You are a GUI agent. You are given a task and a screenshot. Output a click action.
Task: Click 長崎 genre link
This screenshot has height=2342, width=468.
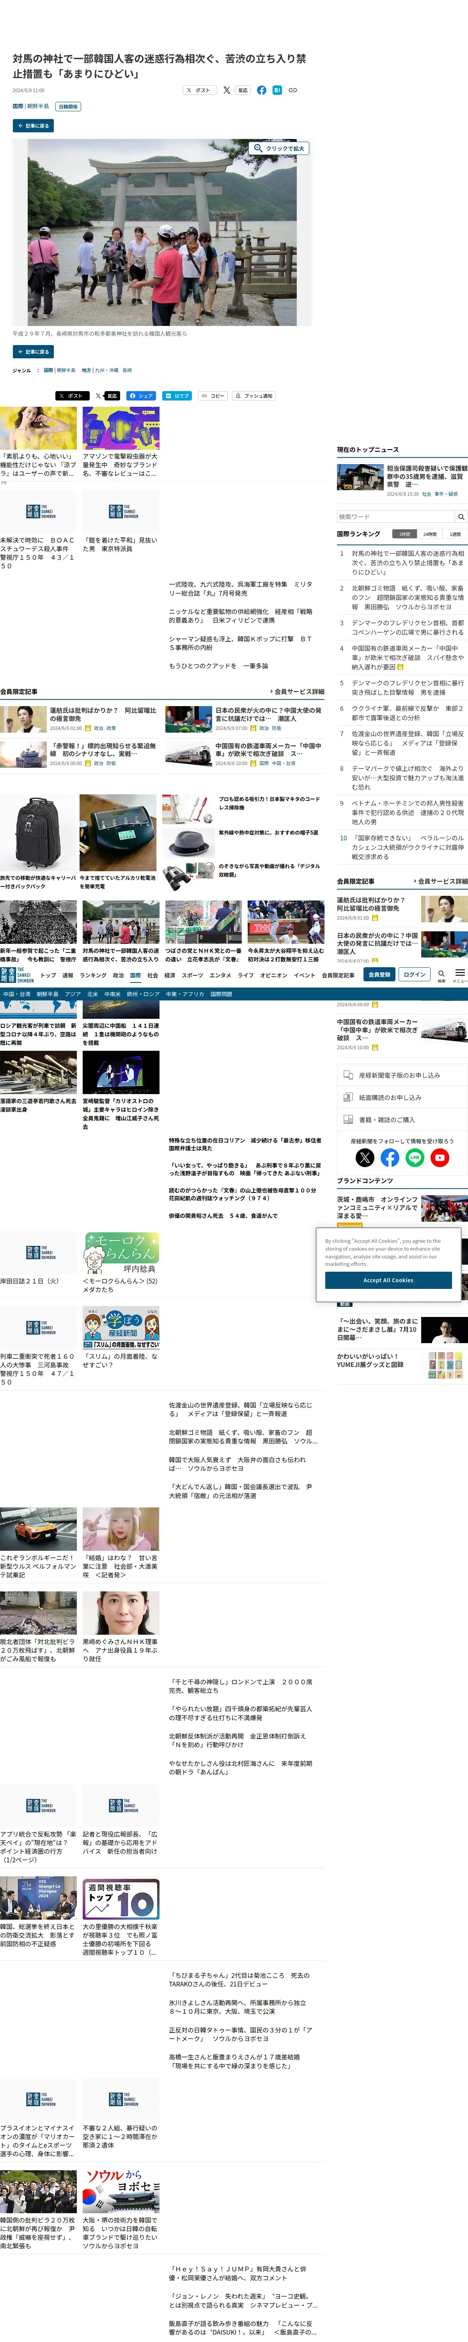pos(127,370)
